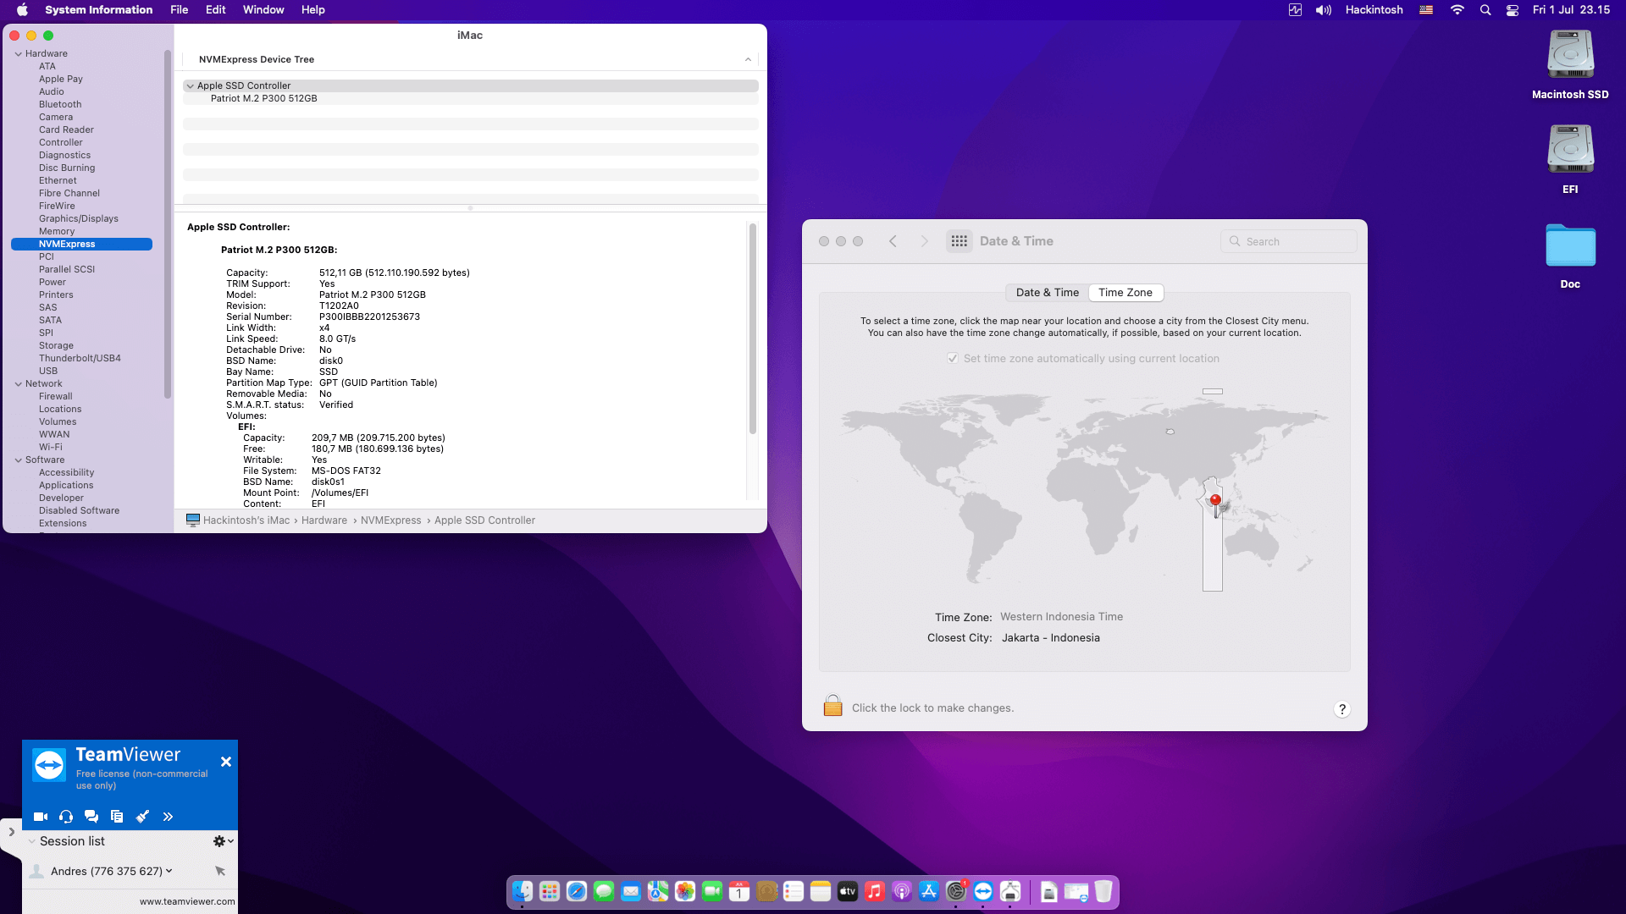Select Applications under Software

click(66, 485)
